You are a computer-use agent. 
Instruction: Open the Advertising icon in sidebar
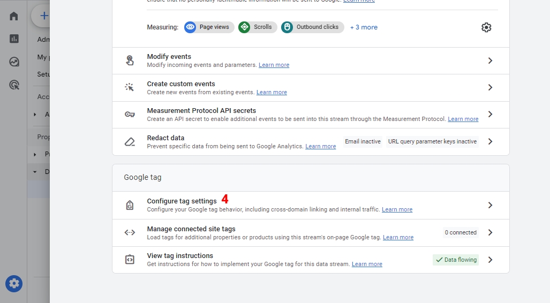(14, 85)
